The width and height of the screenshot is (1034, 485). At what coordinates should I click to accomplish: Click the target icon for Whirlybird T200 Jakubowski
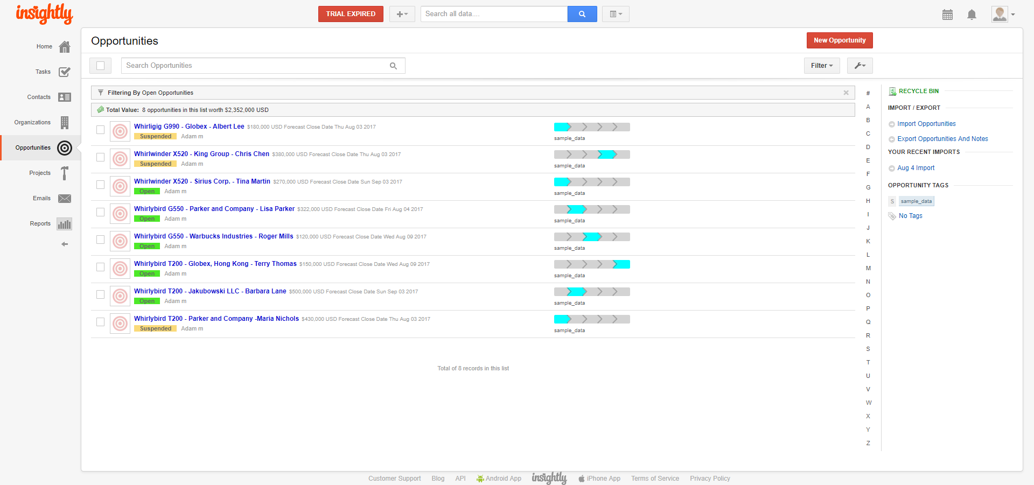[120, 296]
